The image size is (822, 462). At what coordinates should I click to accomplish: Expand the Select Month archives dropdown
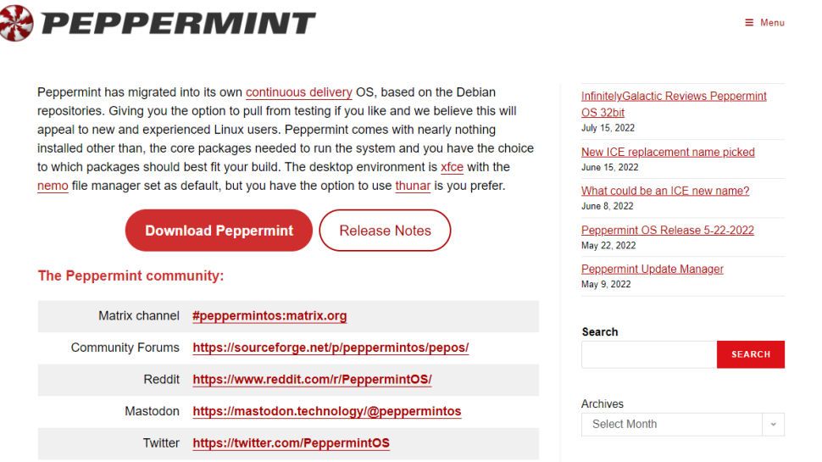682,424
